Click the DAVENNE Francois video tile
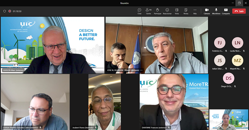The height and width of the screenshot is (130, 249). tap(174, 102)
